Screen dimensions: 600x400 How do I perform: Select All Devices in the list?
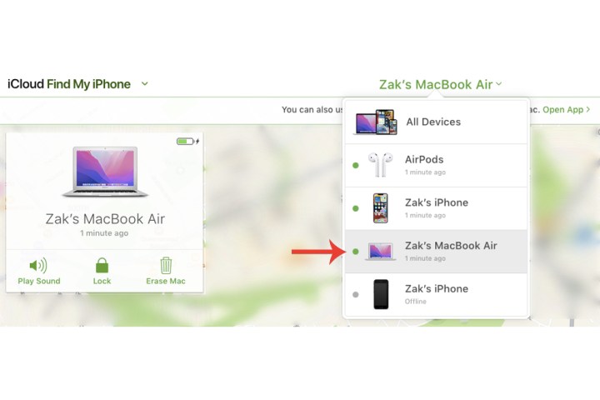[436, 122]
